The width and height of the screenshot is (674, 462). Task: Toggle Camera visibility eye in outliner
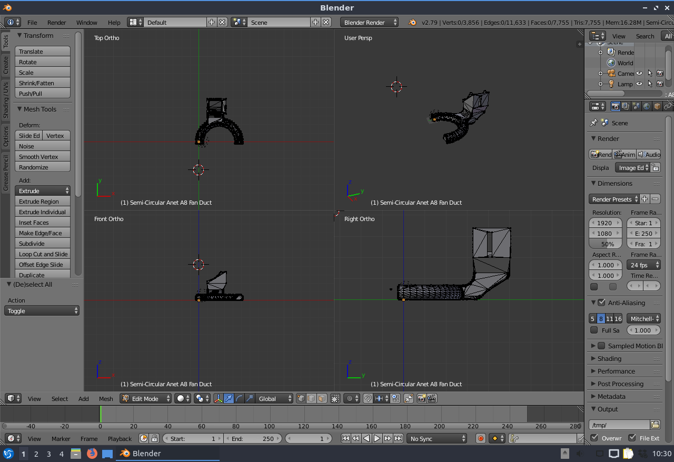click(639, 74)
